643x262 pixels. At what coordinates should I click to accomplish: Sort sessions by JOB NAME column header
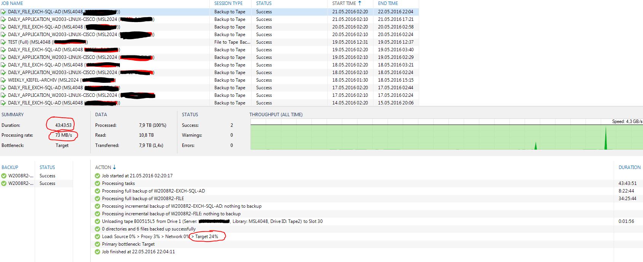12,3
